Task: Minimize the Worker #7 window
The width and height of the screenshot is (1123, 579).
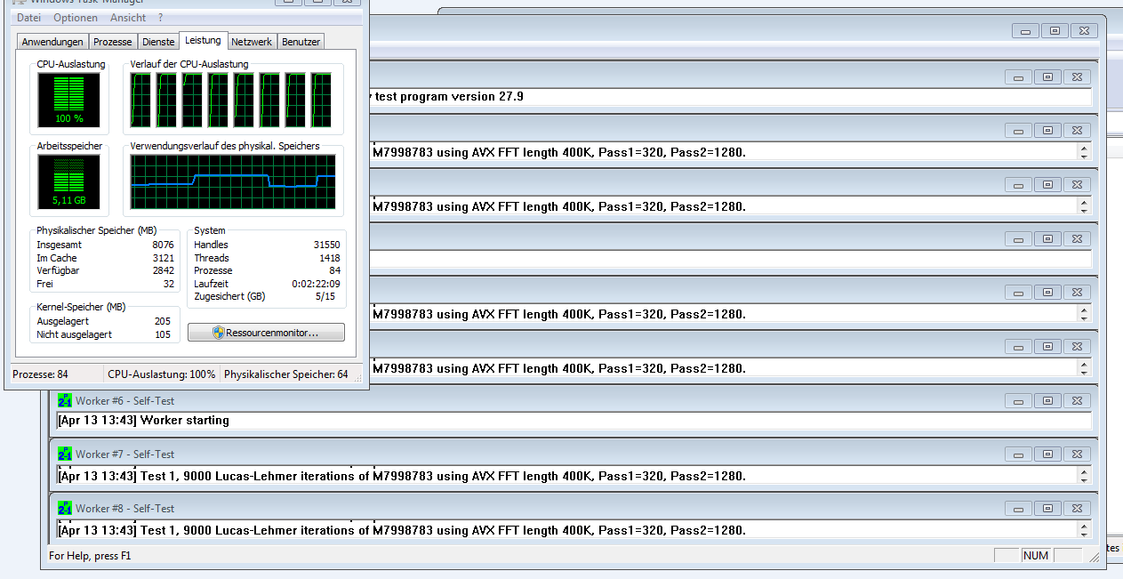Action: click(x=1019, y=454)
